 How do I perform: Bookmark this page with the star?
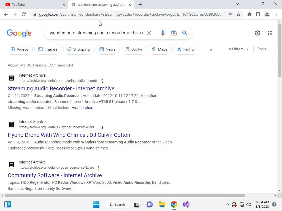(x=238, y=14)
